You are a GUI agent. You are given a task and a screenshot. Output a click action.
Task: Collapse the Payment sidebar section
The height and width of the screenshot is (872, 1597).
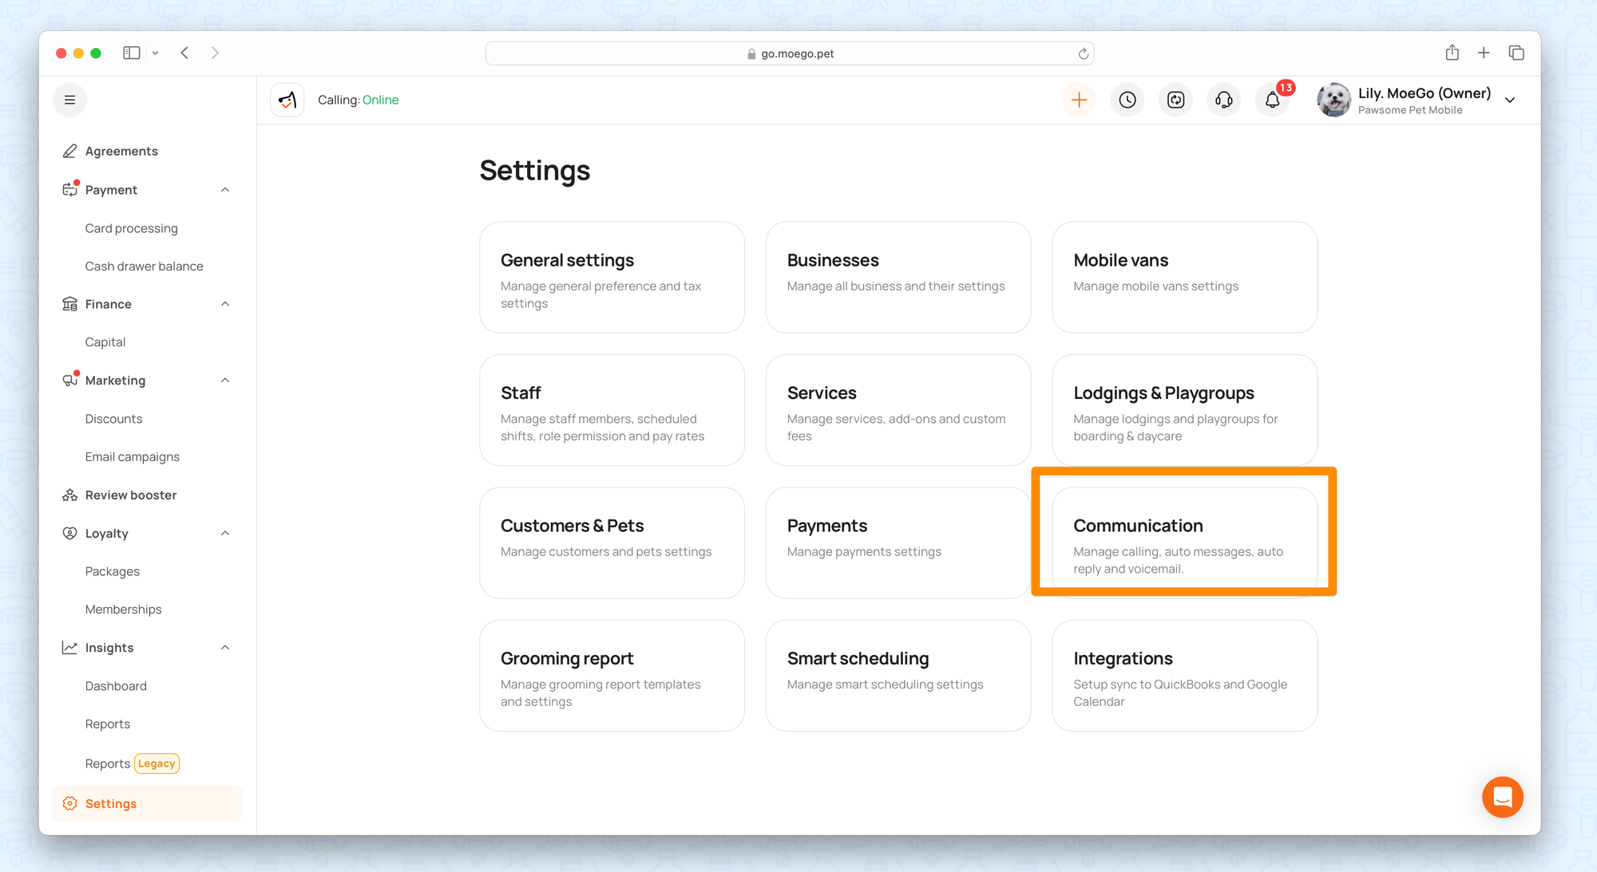coord(225,190)
